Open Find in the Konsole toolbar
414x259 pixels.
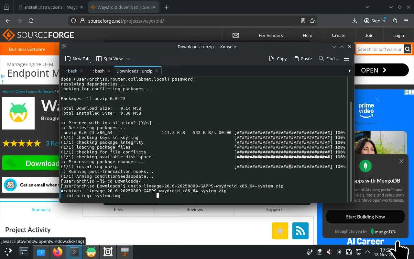328,59
